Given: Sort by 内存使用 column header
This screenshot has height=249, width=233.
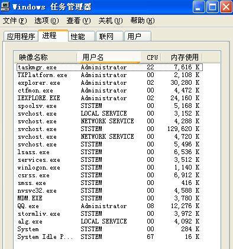Looking at the screenshot, I should 182,58.
